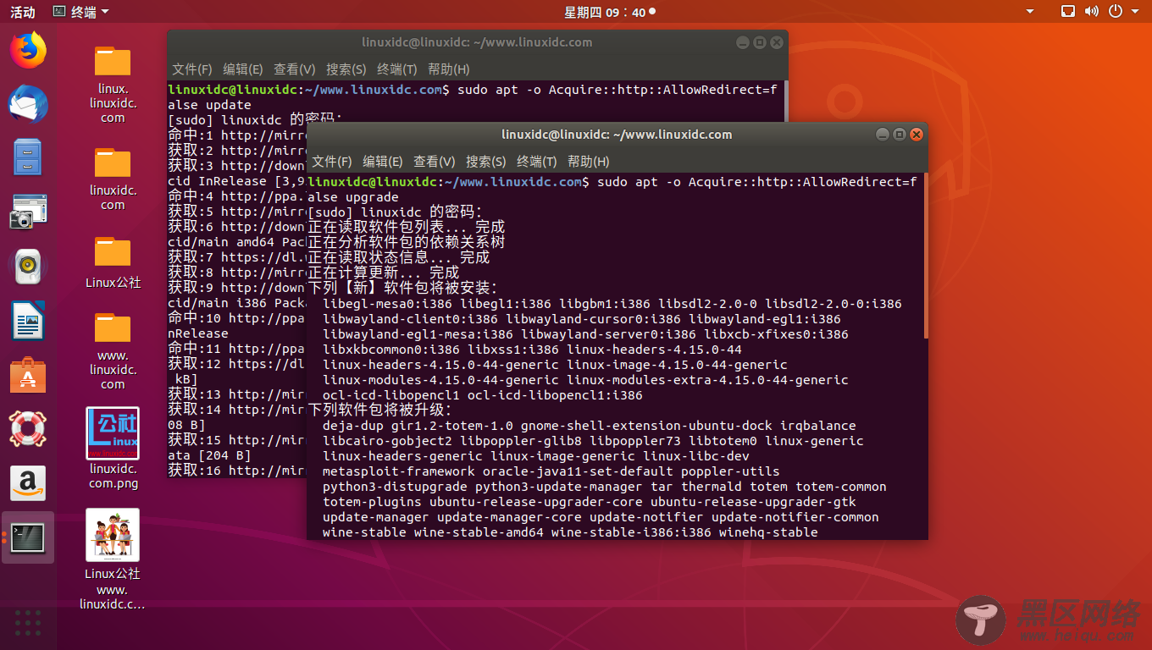Open the screenshot tool in the dock

click(28, 212)
